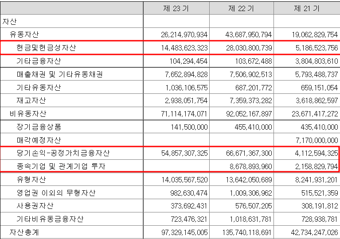Click the value 1,036,106,575
This screenshot has height=239, width=340.
[x=187, y=88]
